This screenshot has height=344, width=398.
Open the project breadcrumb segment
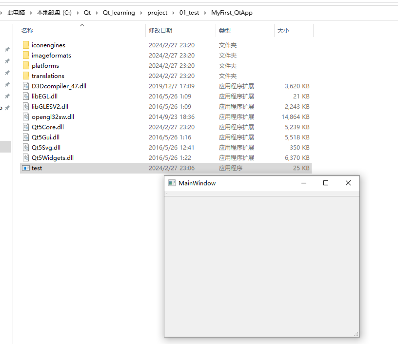point(157,13)
